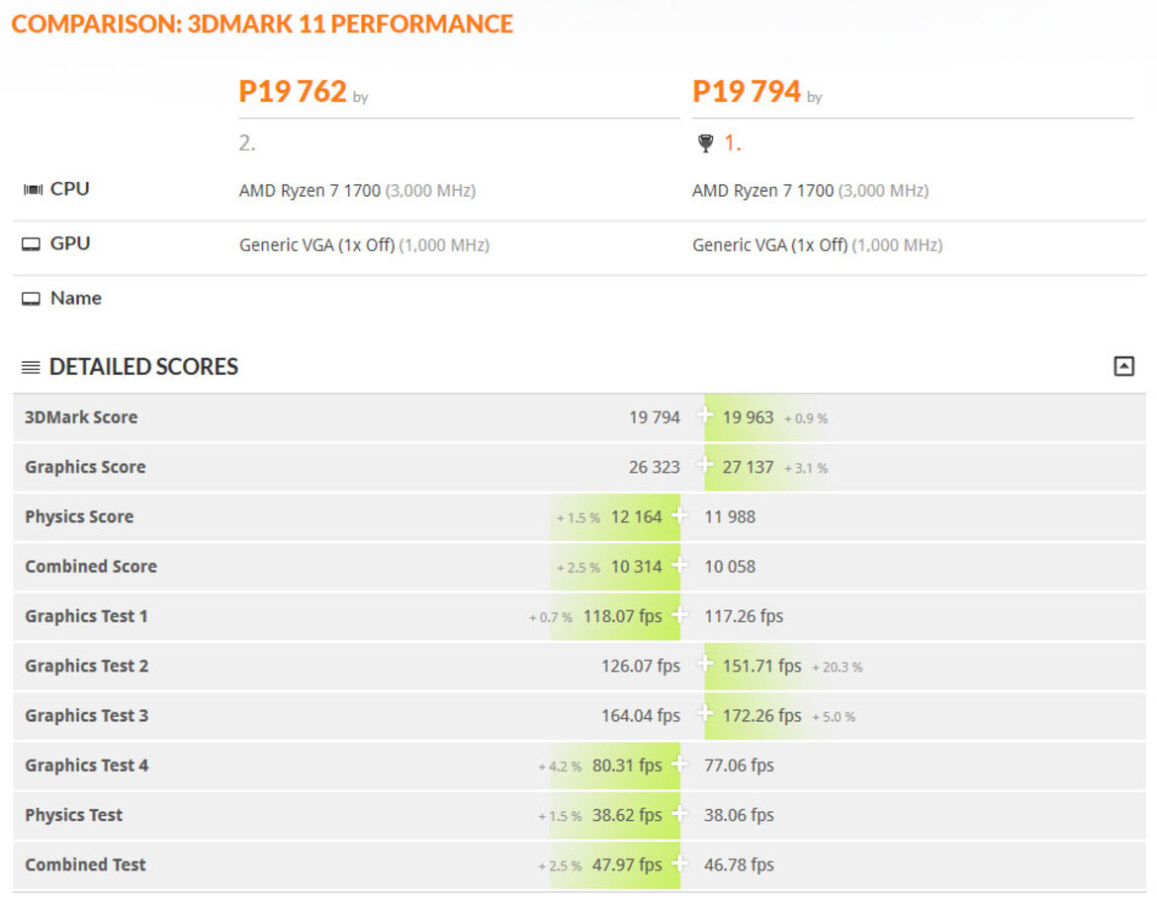
Task: Click the plus marker in 3DMark Score row
Action: [705, 413]
